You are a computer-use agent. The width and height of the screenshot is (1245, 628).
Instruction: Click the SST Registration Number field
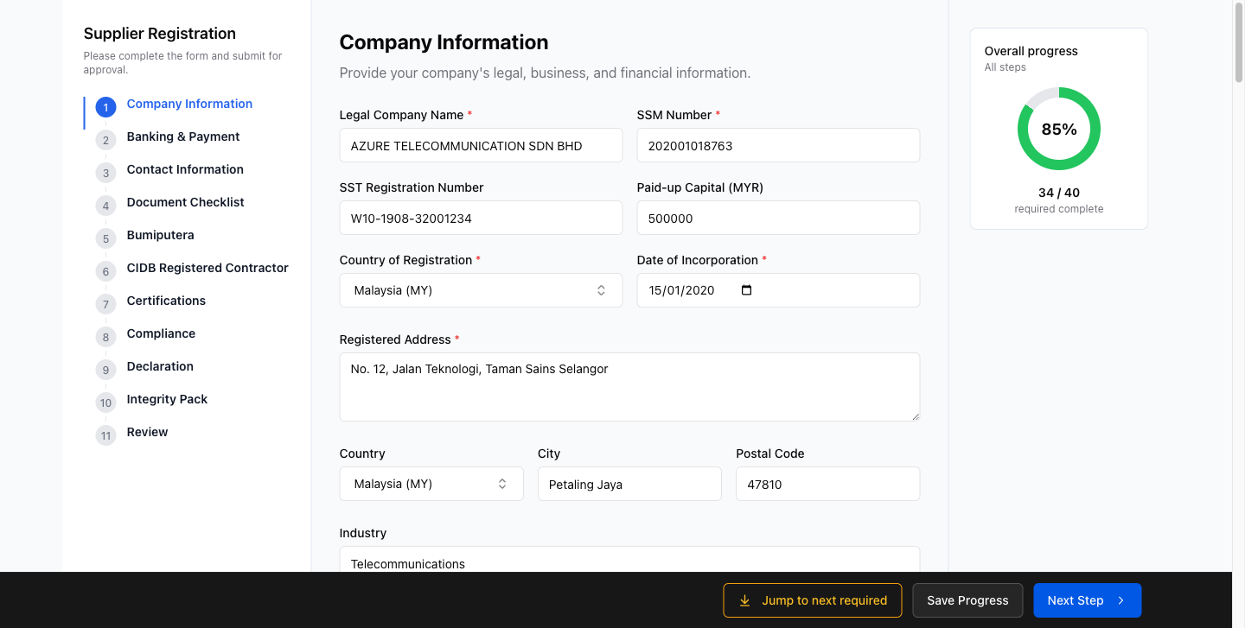pyautogui.click(x=481, y=218)
